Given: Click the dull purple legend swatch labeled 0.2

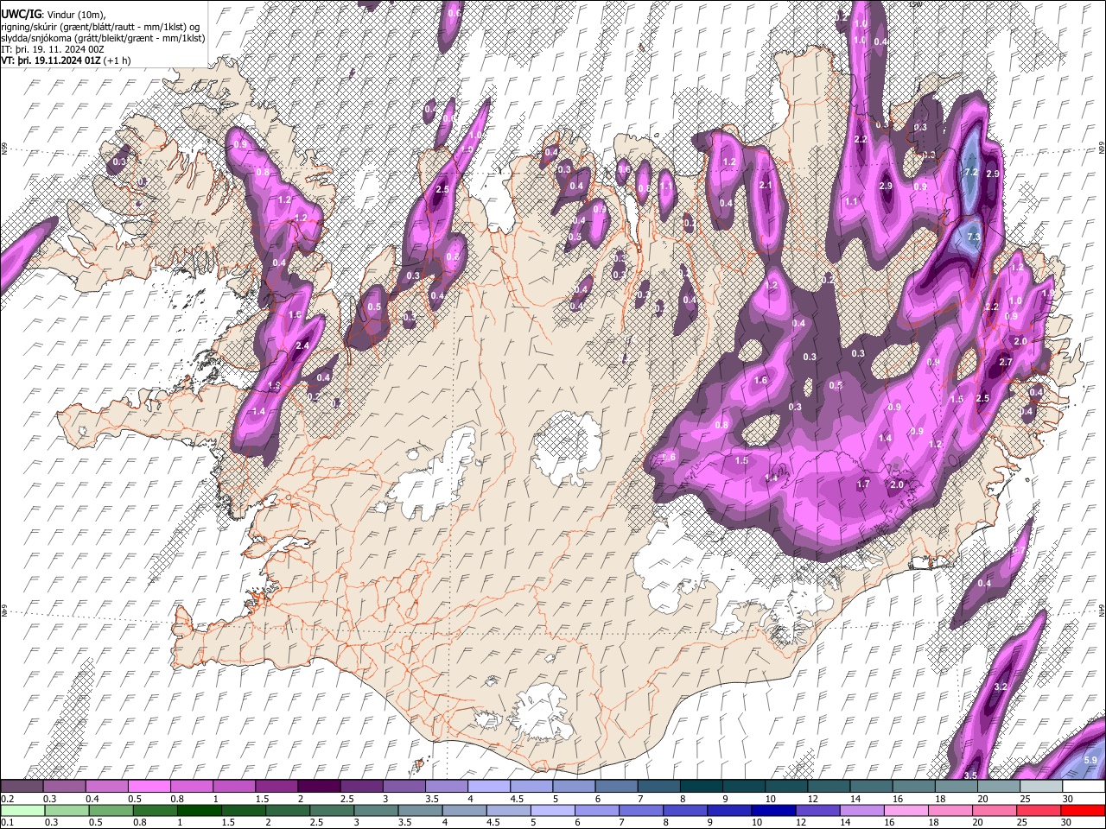Looking at the screenshot, I should tap(22, 786).
